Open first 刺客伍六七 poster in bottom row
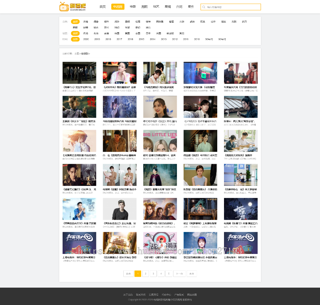The image size is (320, 305). (x=79, y=243)
